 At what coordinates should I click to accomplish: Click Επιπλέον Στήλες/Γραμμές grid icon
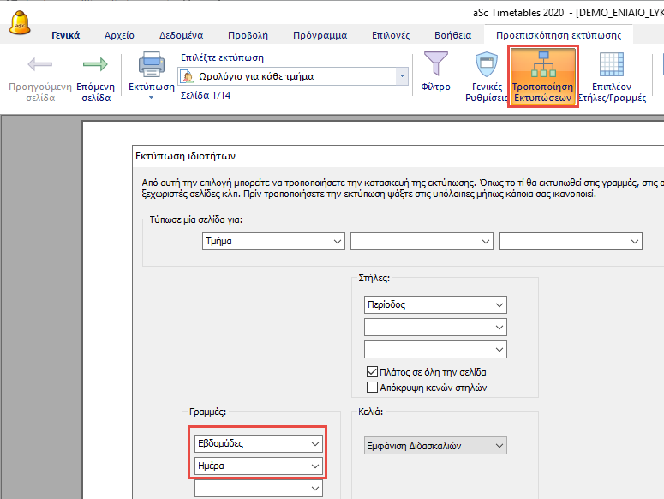click(611, 65)
